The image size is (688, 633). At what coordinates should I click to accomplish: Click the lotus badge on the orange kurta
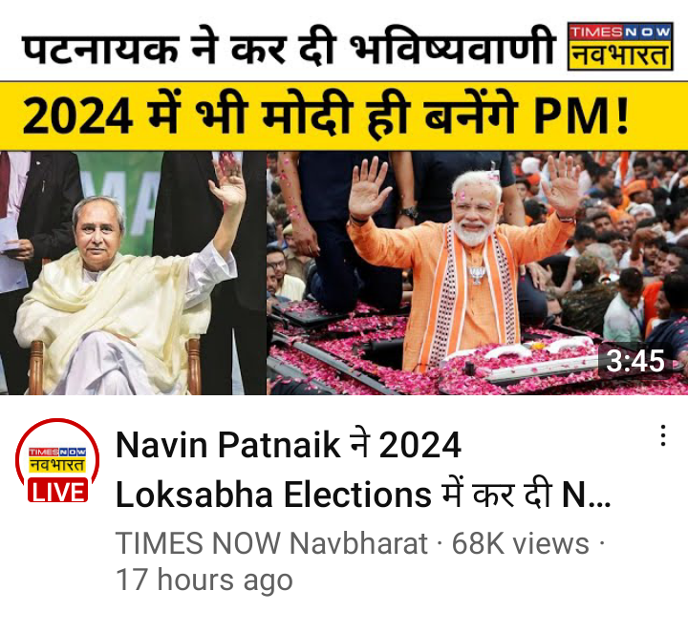pyautogui.click(x=477, y=275)
